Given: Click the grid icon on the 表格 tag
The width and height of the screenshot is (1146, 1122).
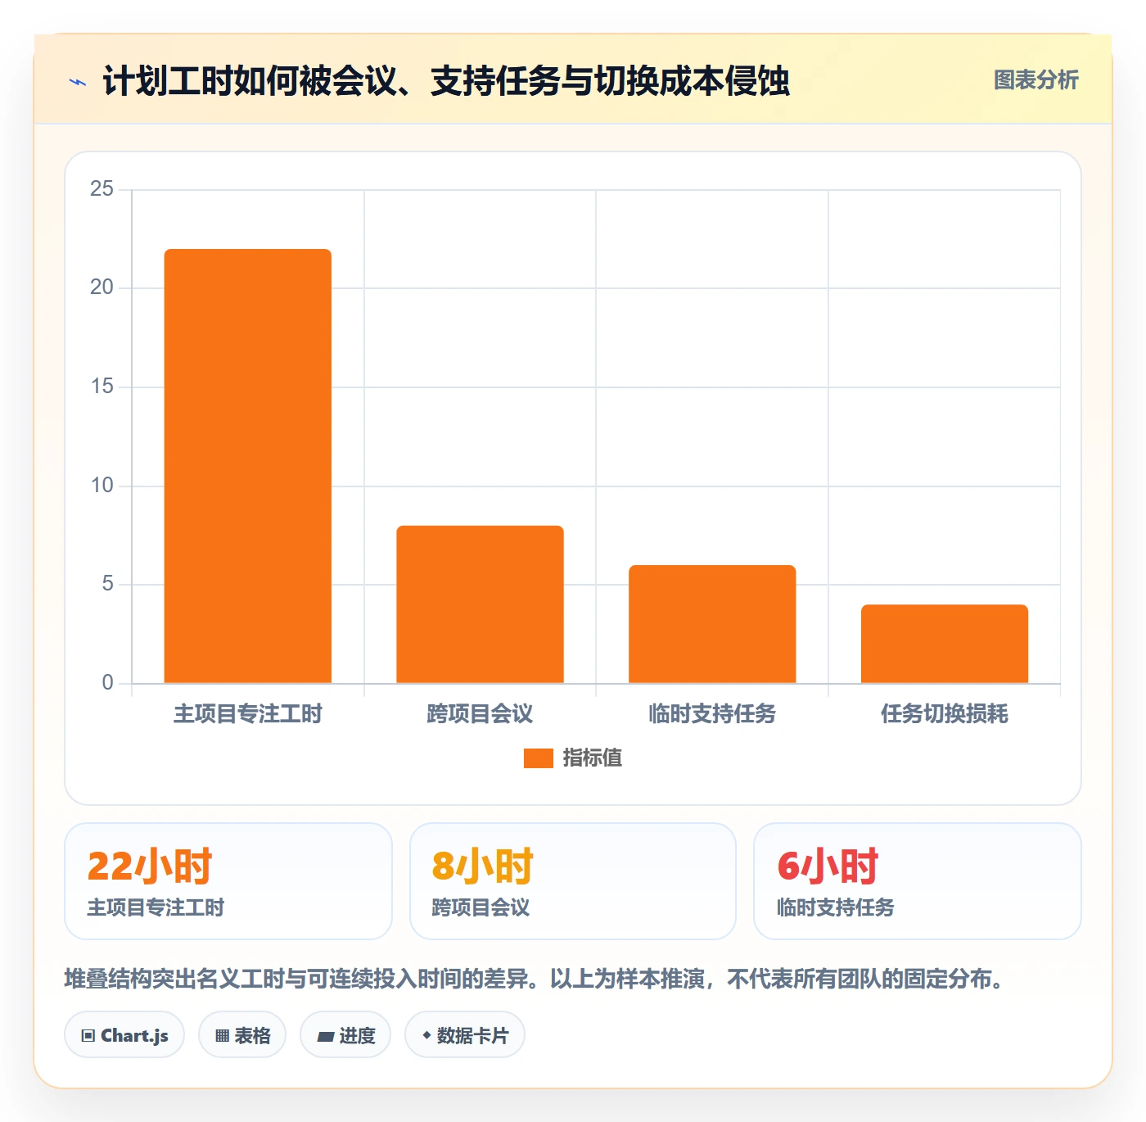Looking at the screenshot, I should pos(222,1036).
